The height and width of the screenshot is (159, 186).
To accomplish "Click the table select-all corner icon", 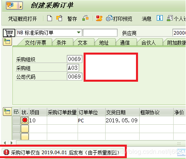I will [x=16, y=112].
